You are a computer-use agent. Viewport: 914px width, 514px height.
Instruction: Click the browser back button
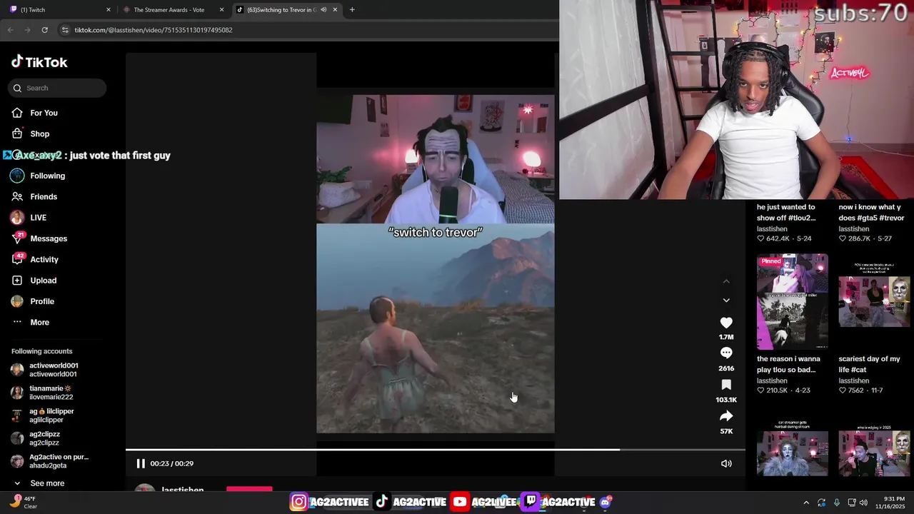coord(10,30)
